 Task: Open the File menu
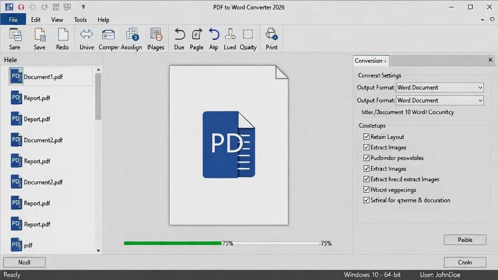click(x=13, y=19)
